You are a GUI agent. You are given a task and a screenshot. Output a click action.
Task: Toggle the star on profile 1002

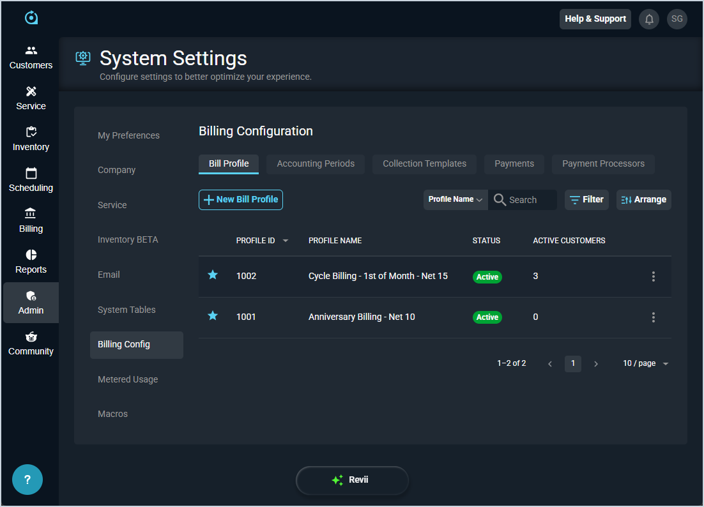[x=213, y=275]
